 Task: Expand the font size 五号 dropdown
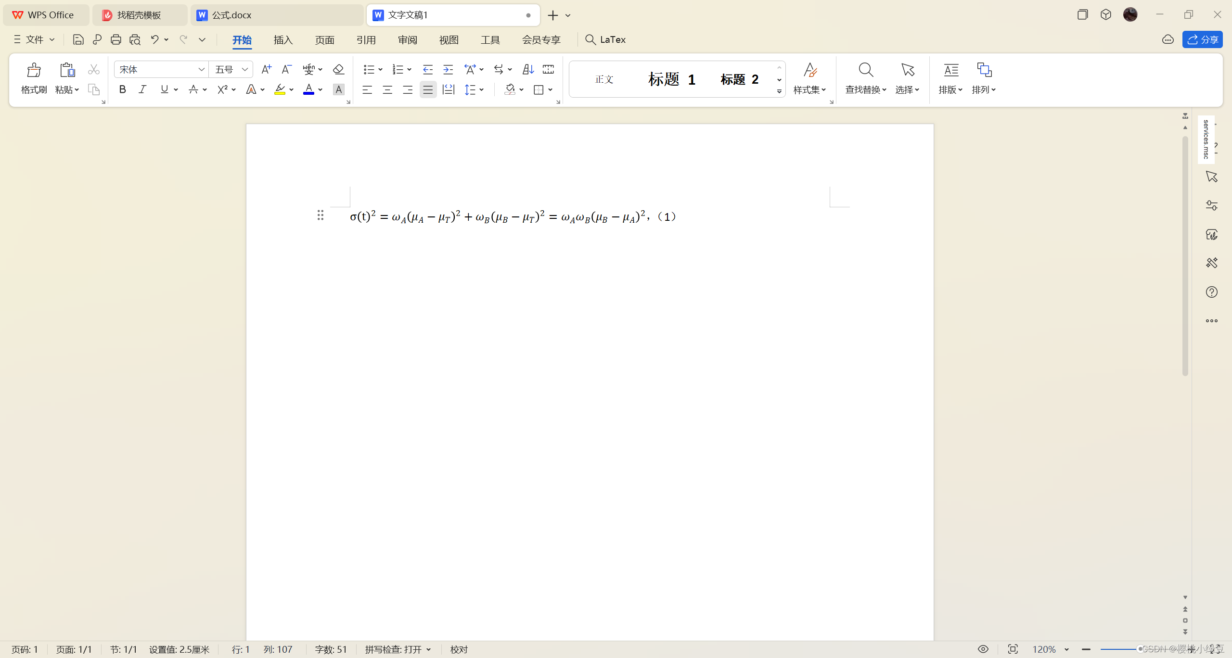pyautogui.click(x=244, y=69)
